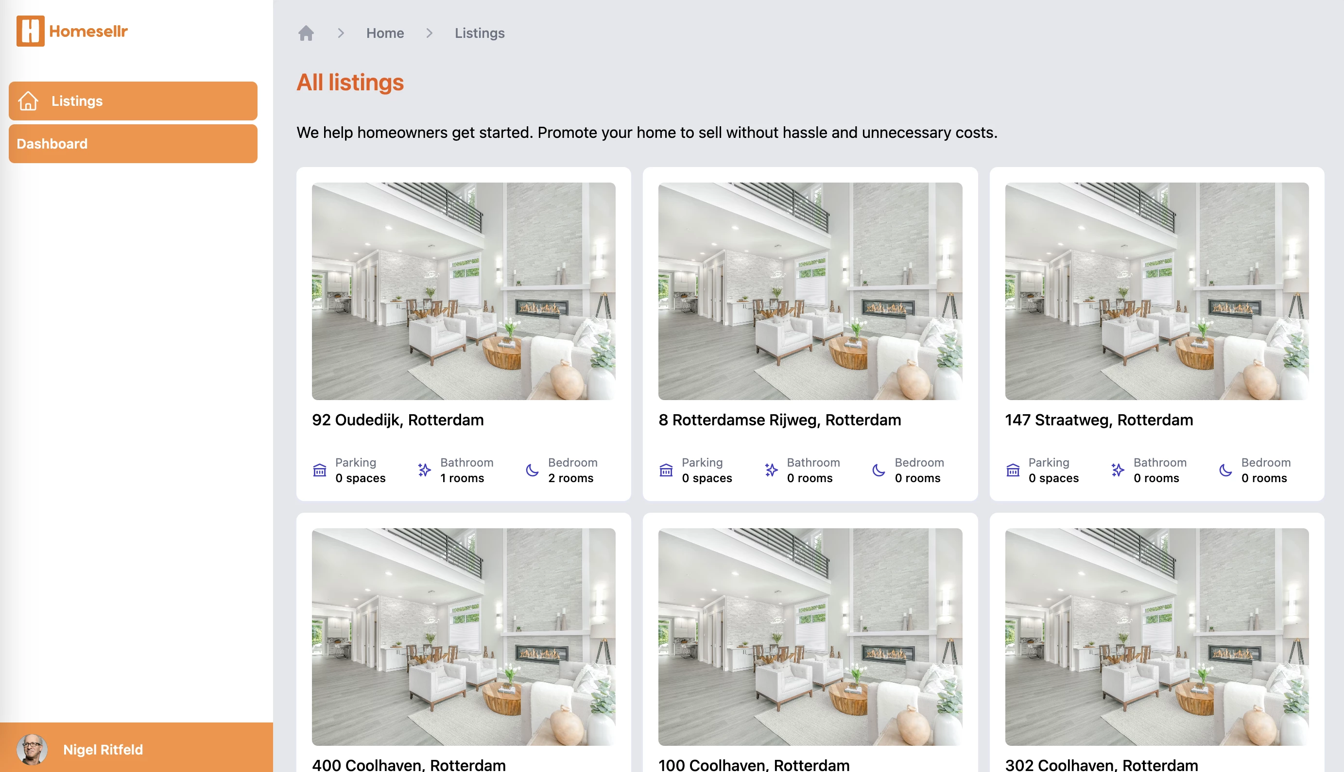This screenshot has height=772, width=1344.
Task: Click the chevron between home icon and Home
Action: tap(341, 33)
